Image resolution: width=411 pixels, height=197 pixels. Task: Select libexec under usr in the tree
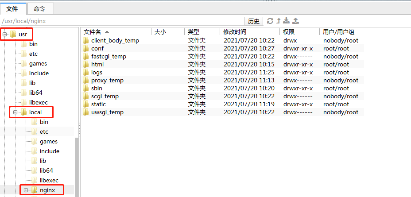tap(38, 102)
